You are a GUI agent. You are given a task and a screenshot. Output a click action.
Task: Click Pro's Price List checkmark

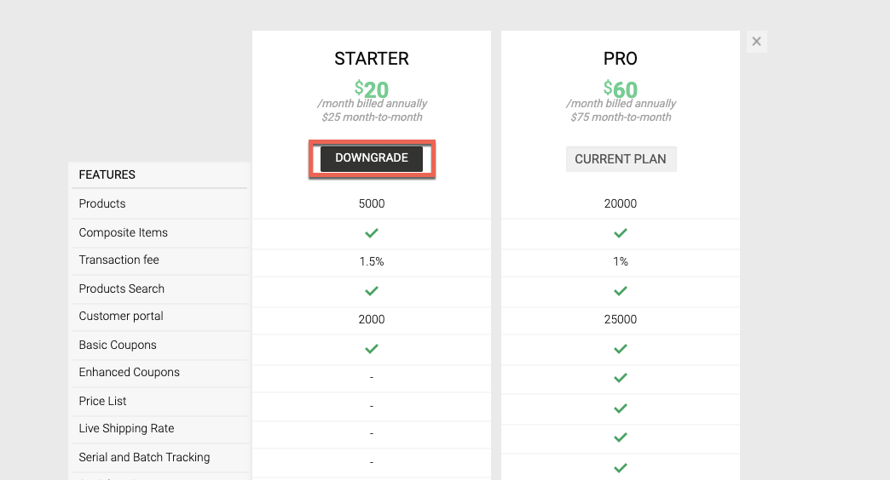pos(621,408)
